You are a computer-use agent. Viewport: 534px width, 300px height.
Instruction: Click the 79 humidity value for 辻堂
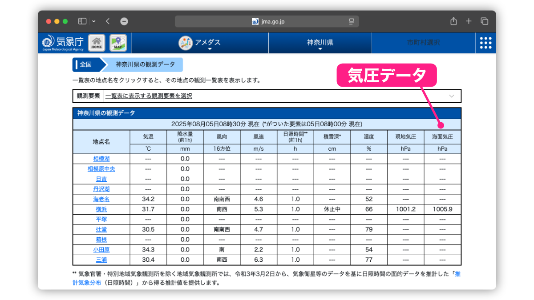click(369, 230)
